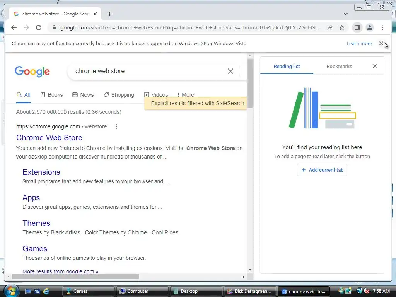Expand the tab search chevron

coord(346,14)
